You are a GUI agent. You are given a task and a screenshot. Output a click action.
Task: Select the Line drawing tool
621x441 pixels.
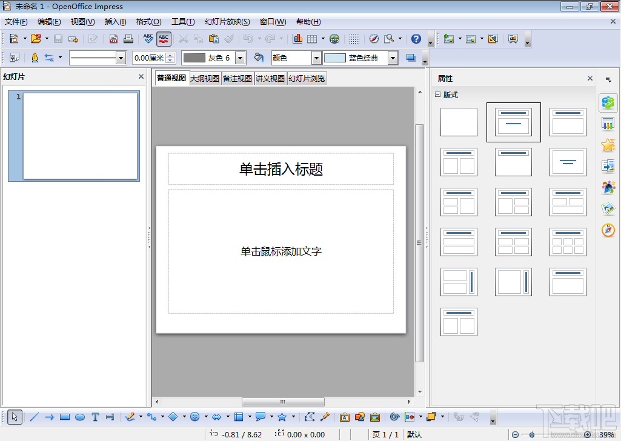(x=35, y=417)
